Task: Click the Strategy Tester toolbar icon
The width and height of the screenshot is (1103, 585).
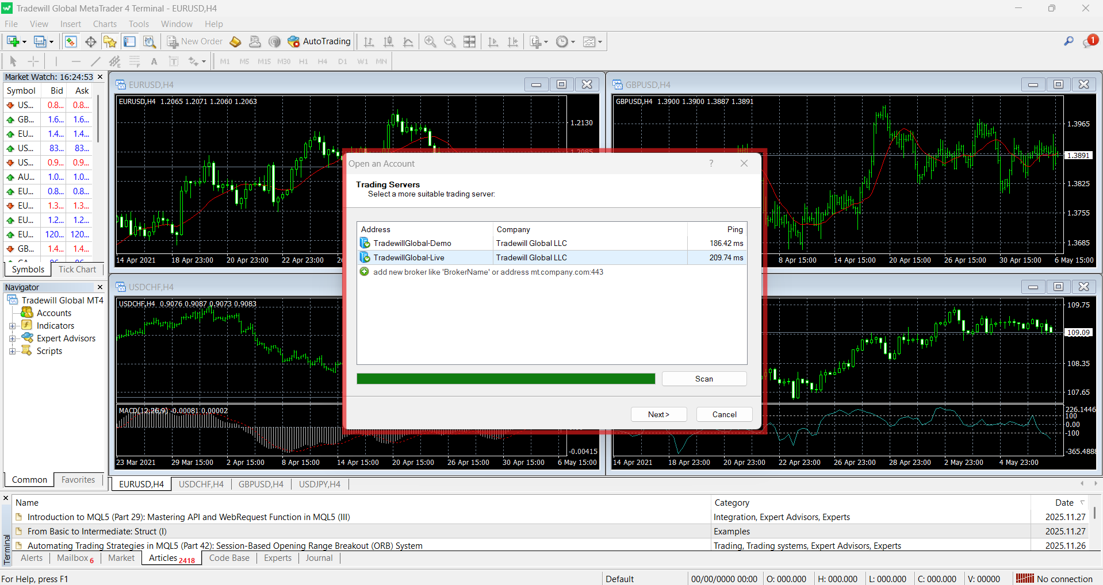Action: click(x=149, y=41)
